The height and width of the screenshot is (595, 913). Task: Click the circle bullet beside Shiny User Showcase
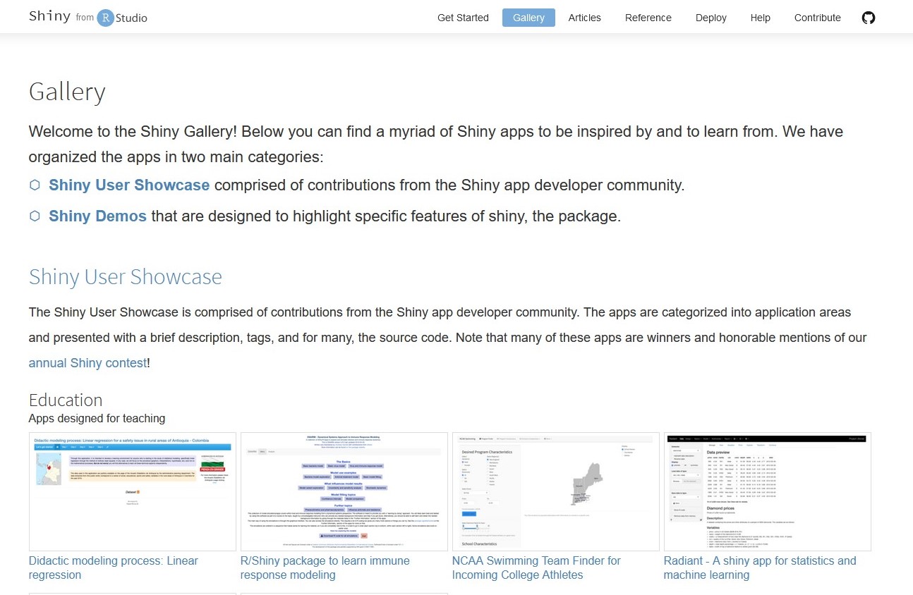coord(34,185)
